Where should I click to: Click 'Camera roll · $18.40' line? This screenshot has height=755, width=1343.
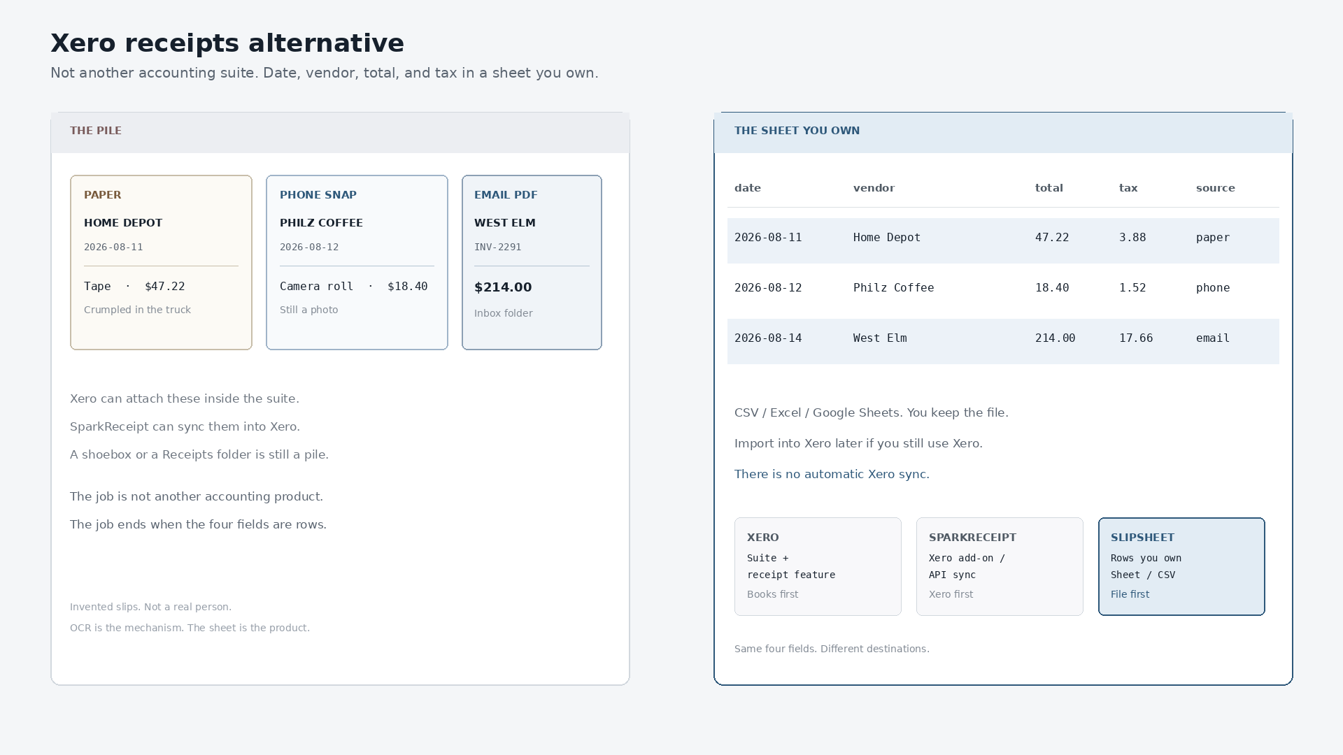[x=353, y=287]
